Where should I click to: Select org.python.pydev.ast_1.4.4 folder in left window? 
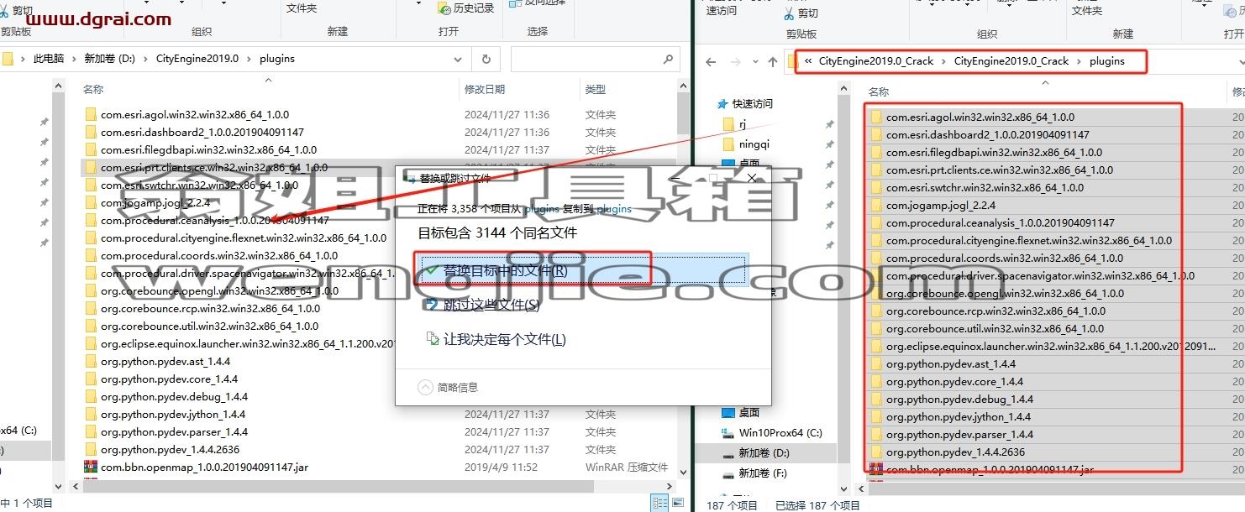[x=165, y=361]
